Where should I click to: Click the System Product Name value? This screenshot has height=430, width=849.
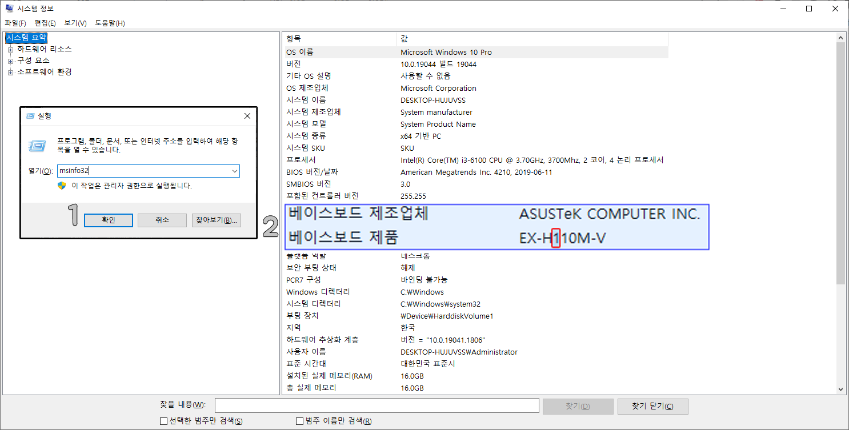[x=438, y=124]
